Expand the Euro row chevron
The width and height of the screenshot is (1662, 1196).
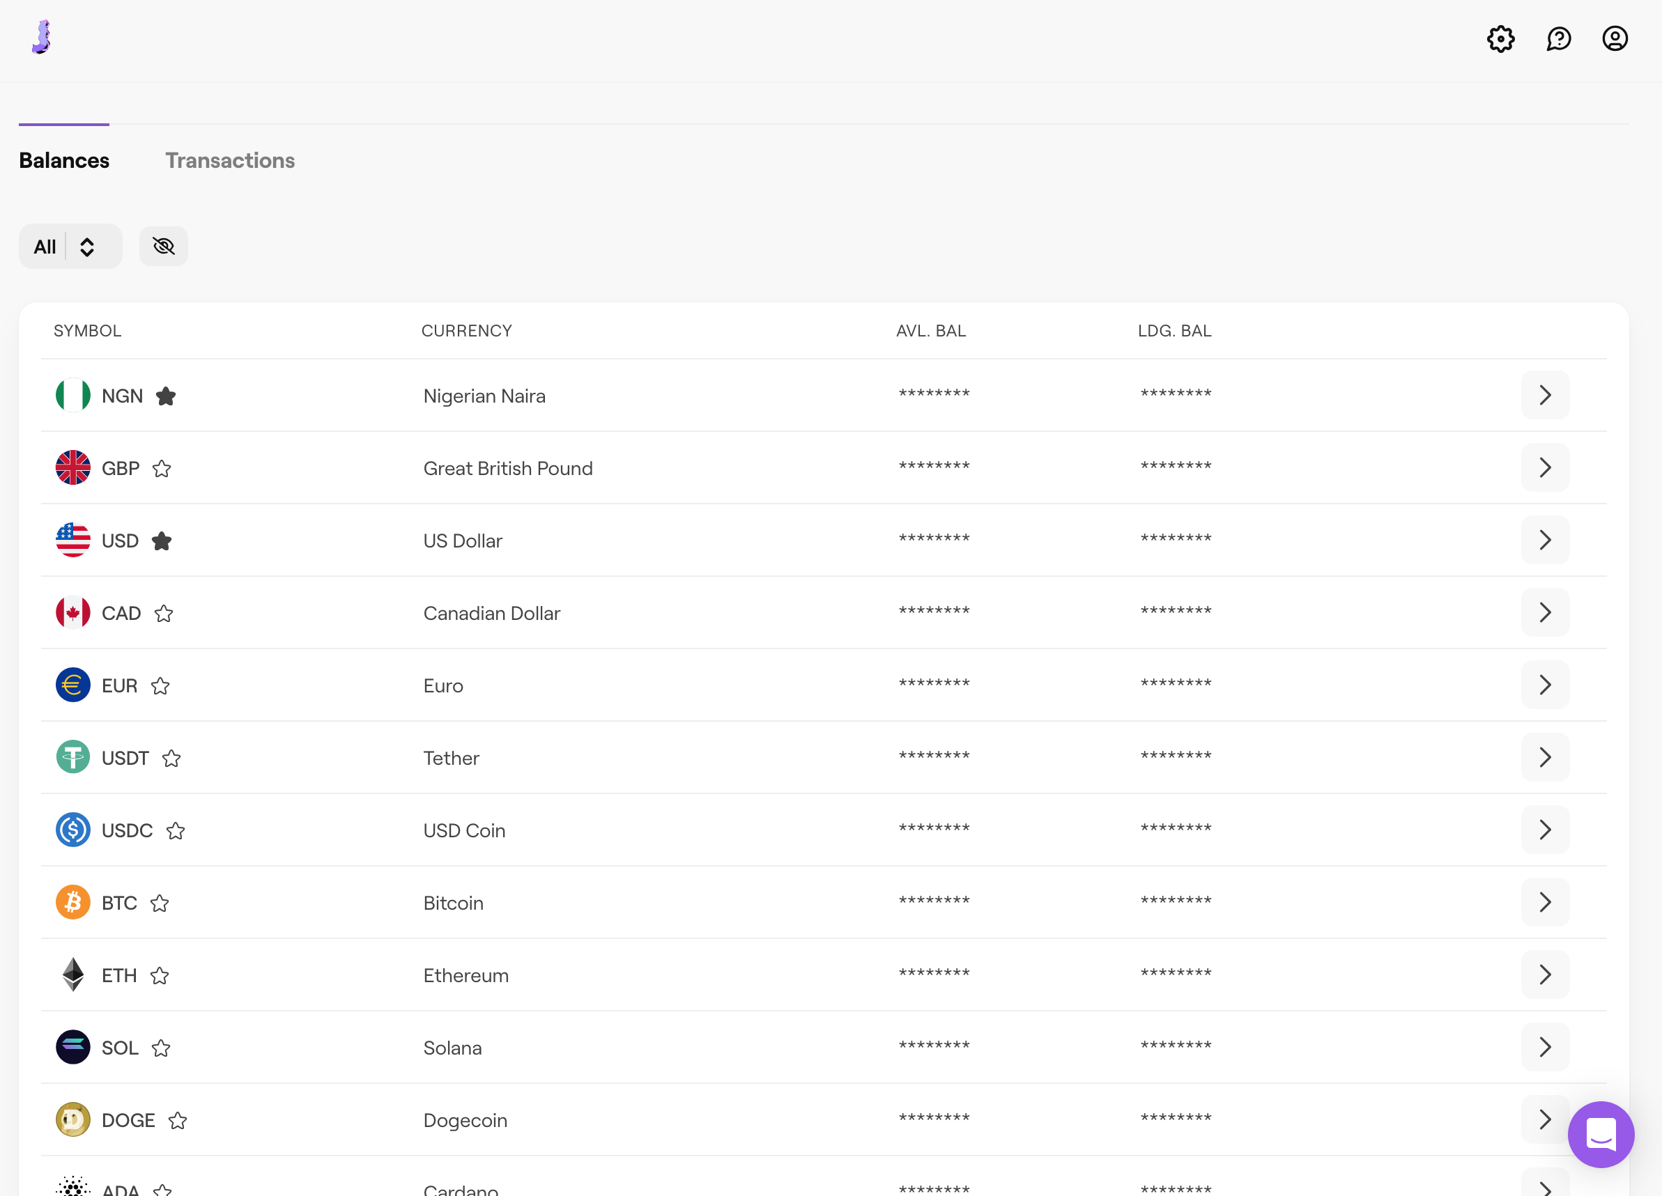tap(1545, 685)
